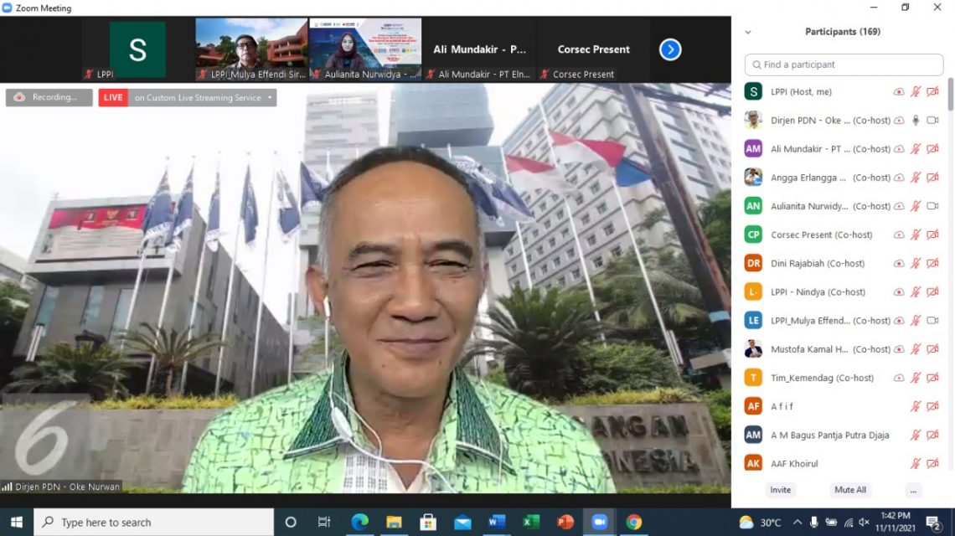Mute Ali Mundakir's microphone icon
Image resolution: width=955 pixels, height=536 pixels.
[916, 148]
